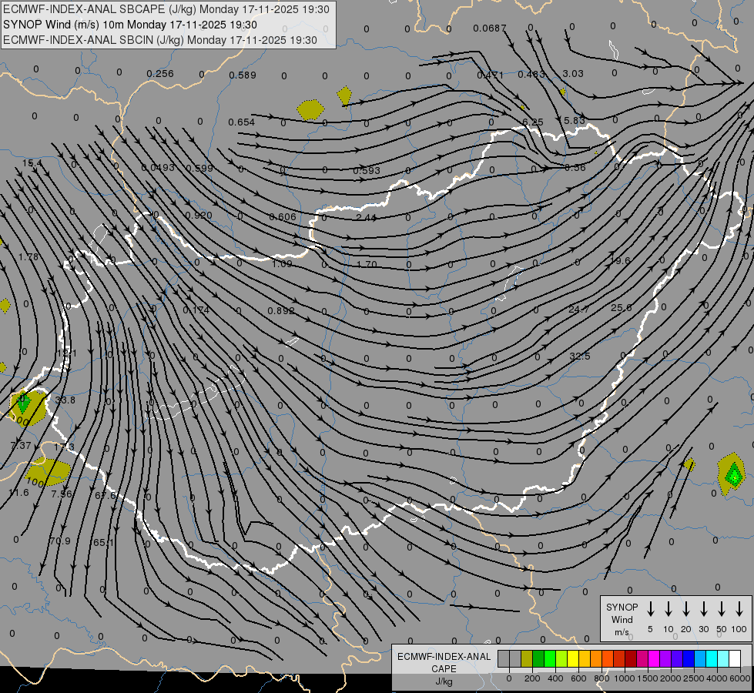This screenshot has width=754, height=693.
Task: Click the 0.593 value on the map
Action: point(367,170)
